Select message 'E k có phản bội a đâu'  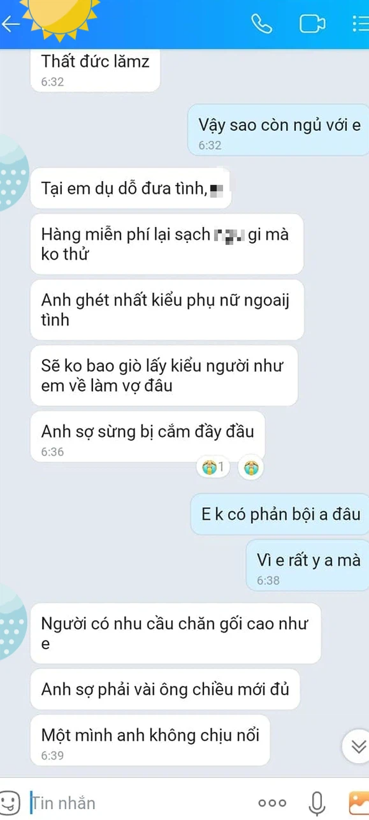[280, 514]
